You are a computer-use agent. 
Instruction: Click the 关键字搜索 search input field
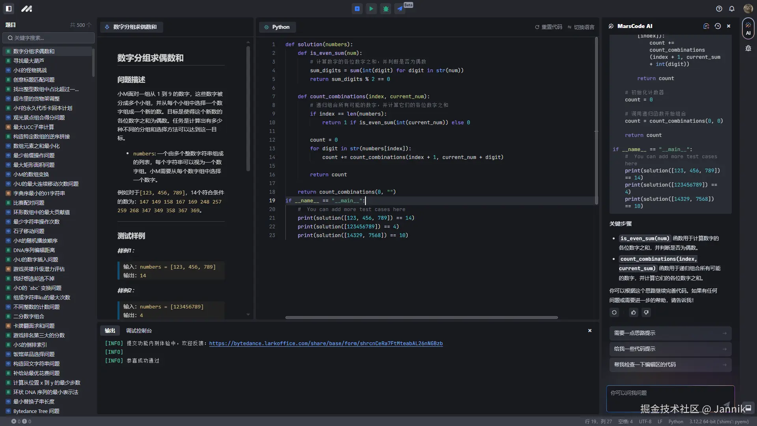(48, 38)
